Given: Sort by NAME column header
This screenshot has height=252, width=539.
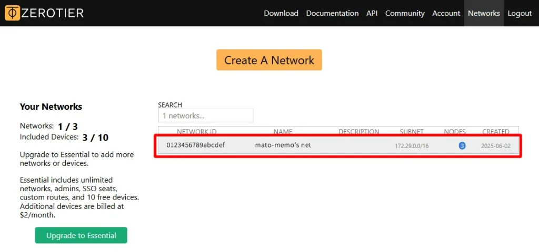Looking at the screenshot, I should pyautogui.click(x=283, y=132).
